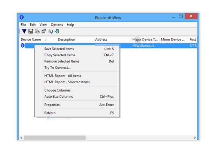The width and height of the screenshot is (220, 149).
Task: Minimize the BluetoothView window
Action: [x=174, y=17]
